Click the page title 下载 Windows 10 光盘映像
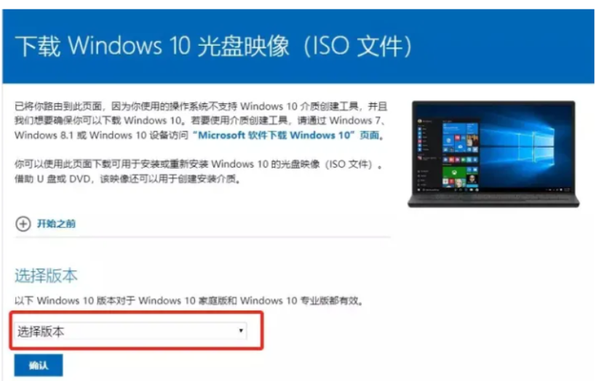This screenshot has height=381, width=596. point(152,46)
